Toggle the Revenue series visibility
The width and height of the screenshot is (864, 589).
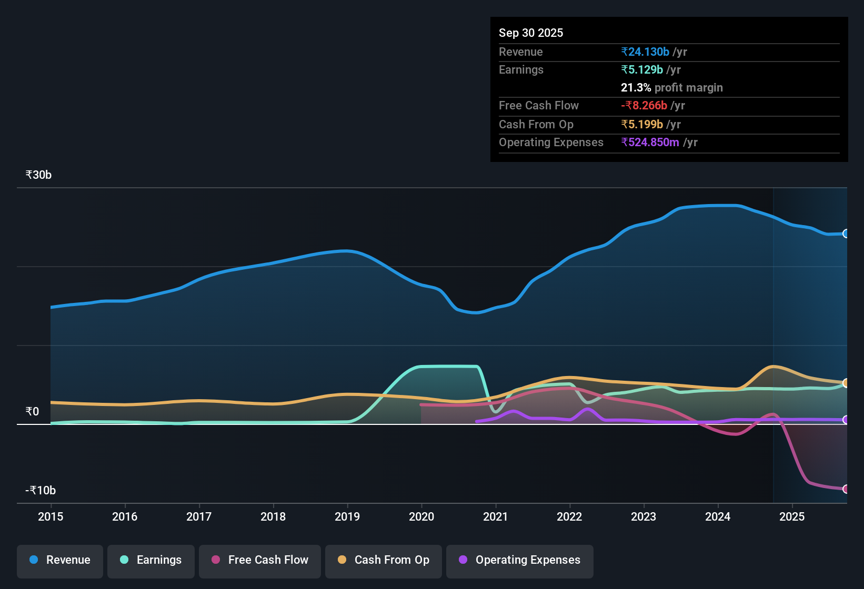click(59, 561)
